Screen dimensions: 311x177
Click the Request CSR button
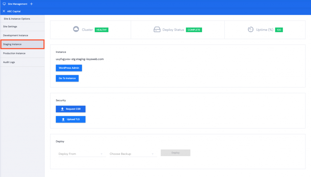(x=70, y=109)
